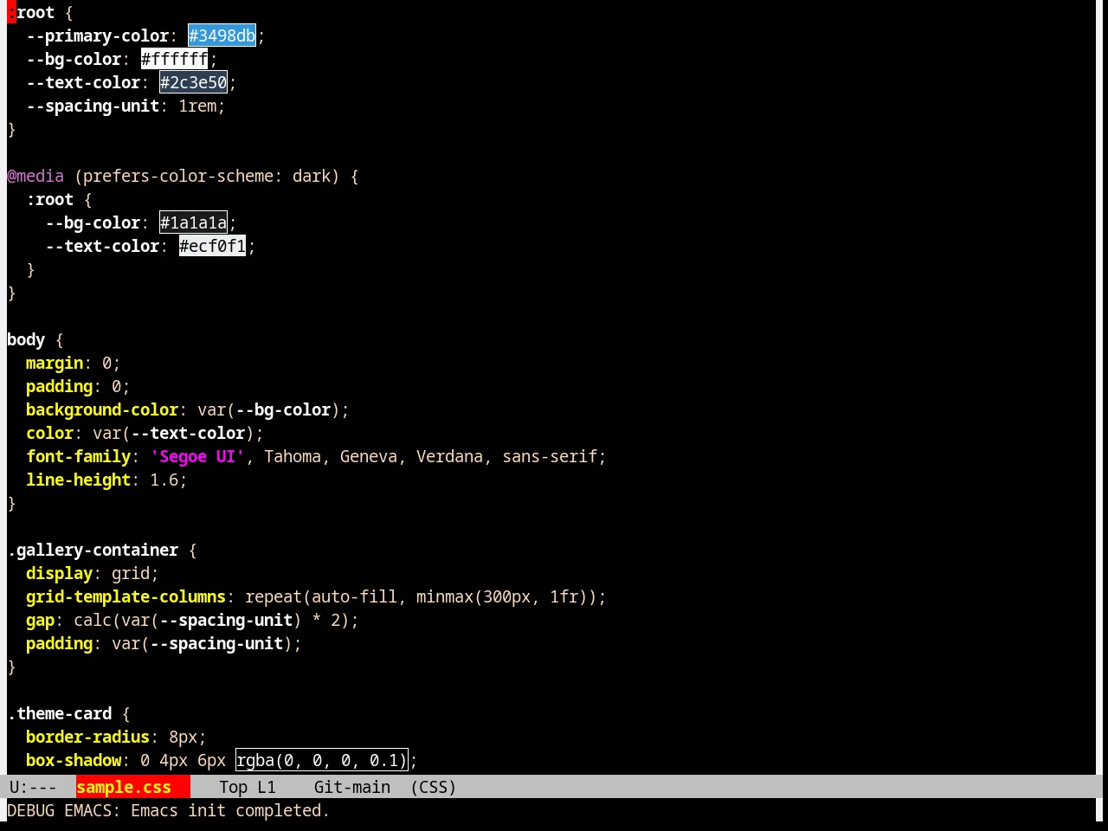The image size is (1108, 831).
Task: Click the display property
Action: click(x=59, y=573)
